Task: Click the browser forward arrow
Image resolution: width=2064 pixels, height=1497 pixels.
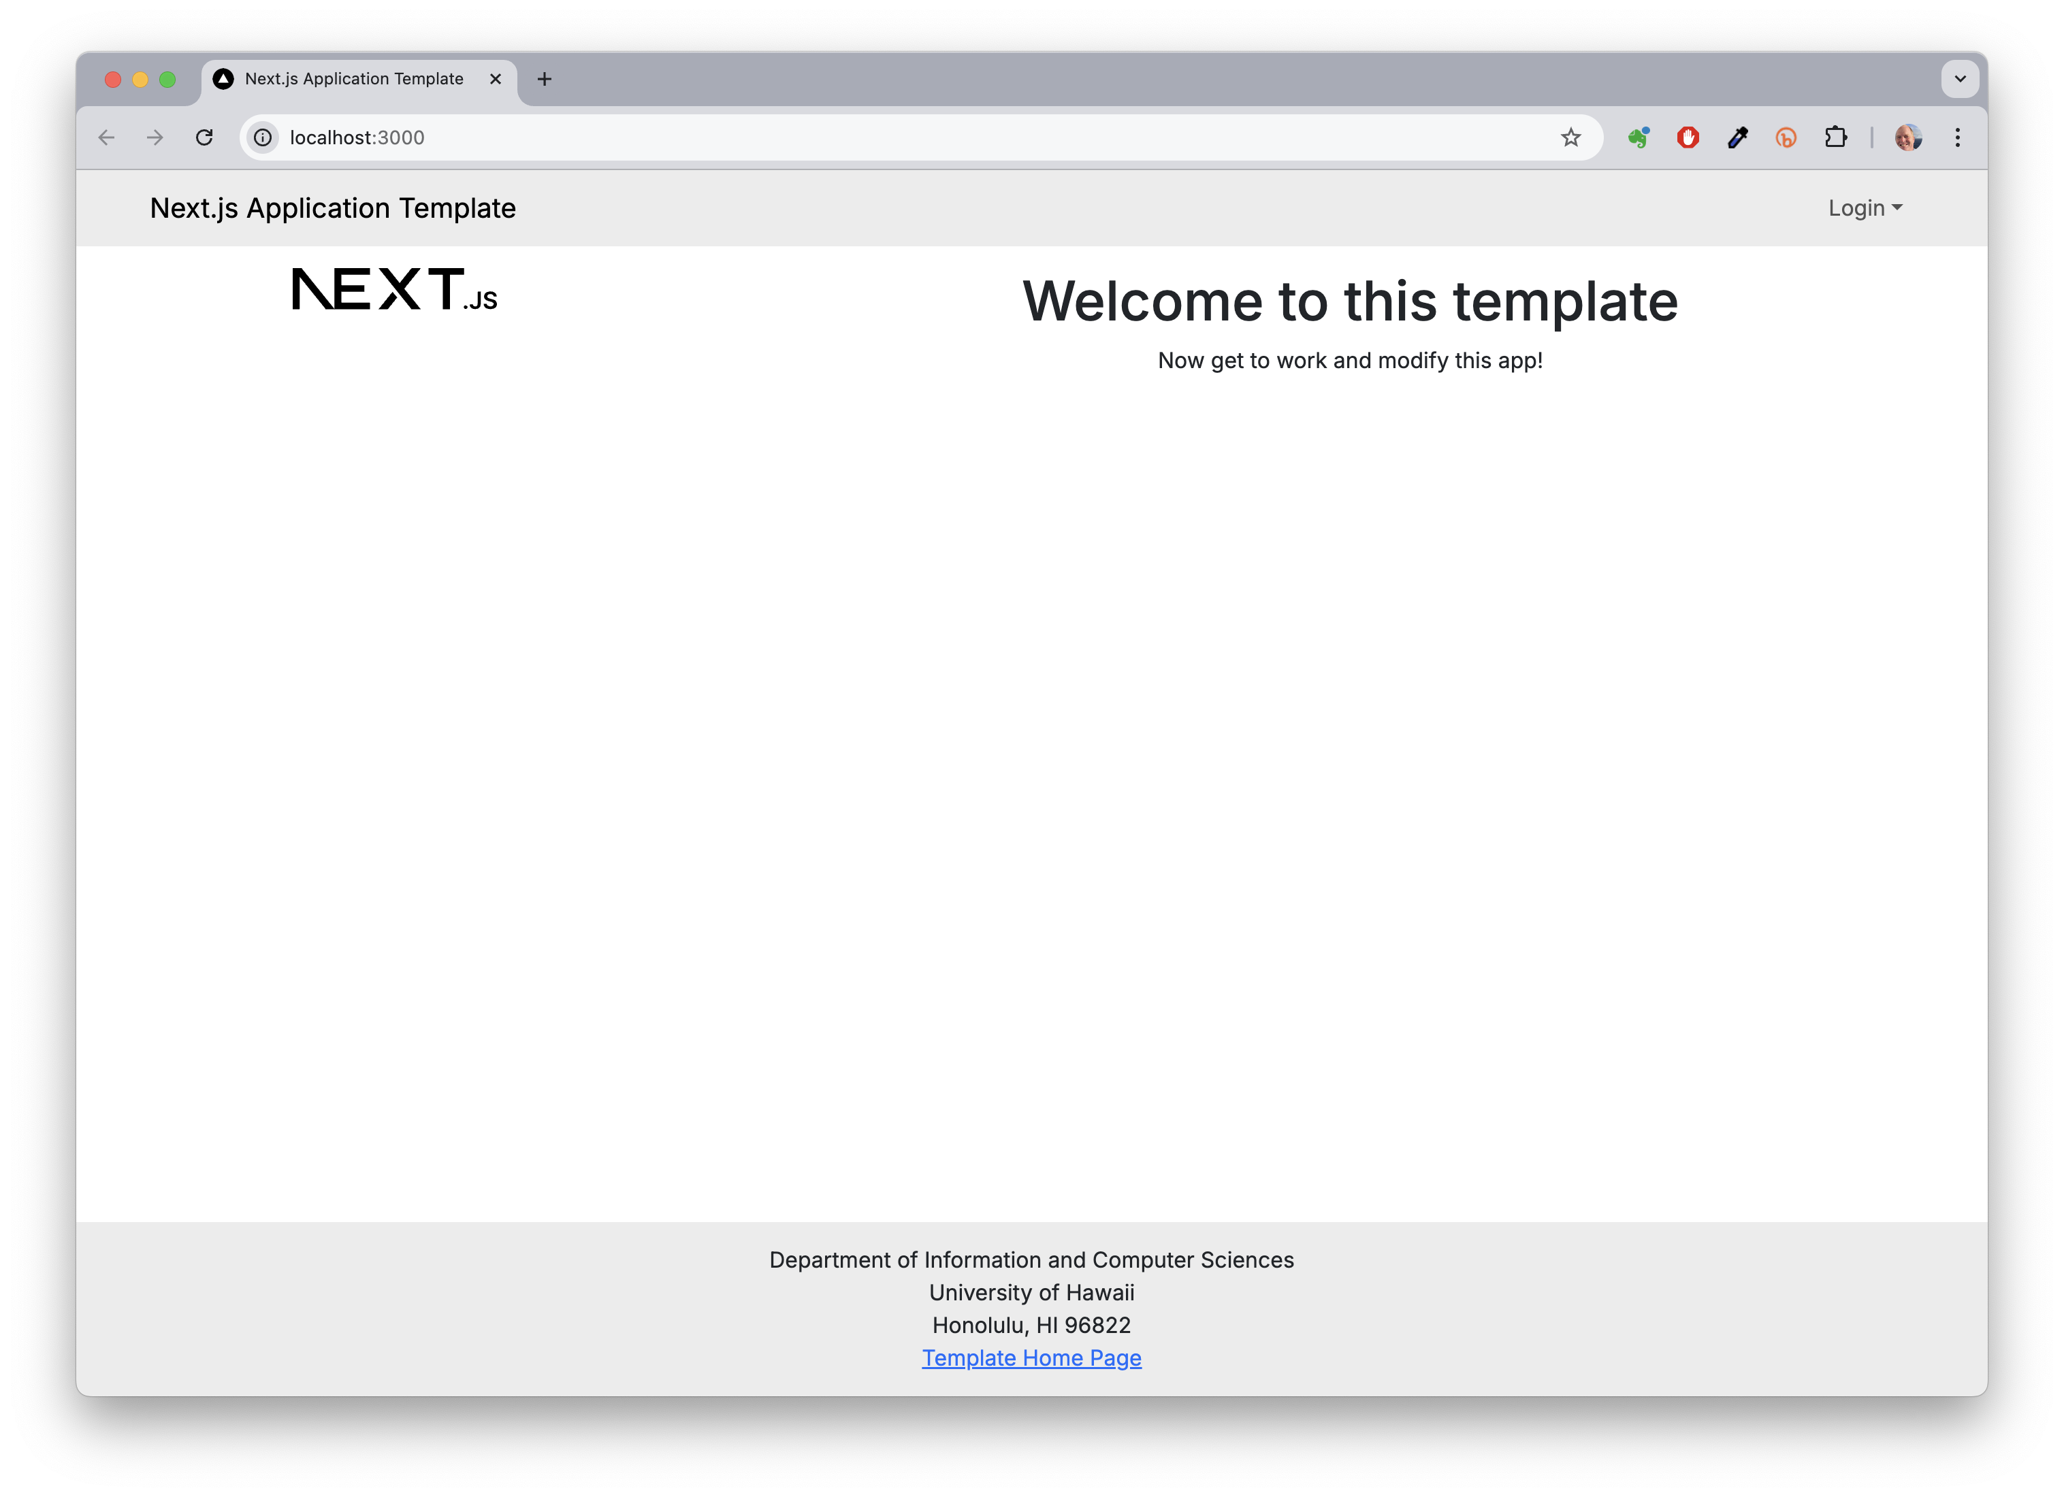Action: [156, 137]
